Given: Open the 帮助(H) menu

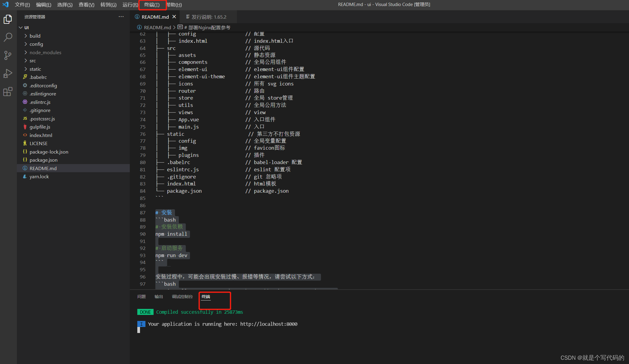Looking at the screenshot, I should pyautogui.click(x=174, y=5).
